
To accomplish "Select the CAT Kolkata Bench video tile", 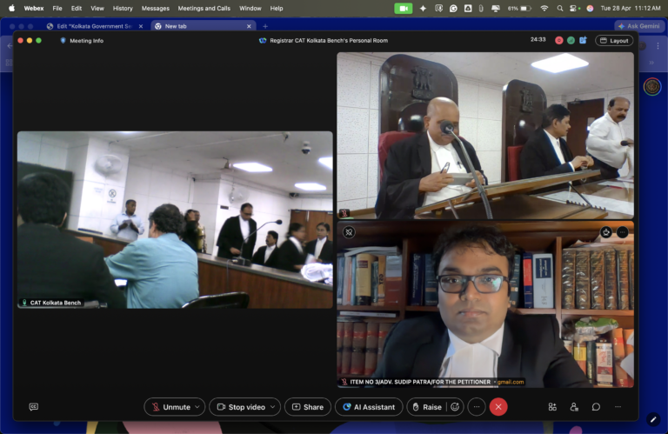I will tap(175, 219).
